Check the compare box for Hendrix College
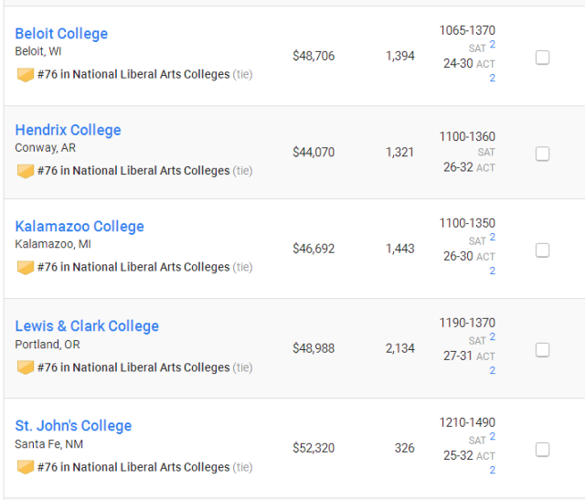The width and height of the screenshot is (585, 500). (542, 154)
